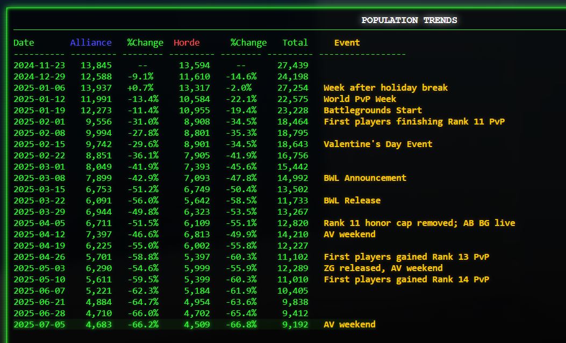Screen dimensions: 566x343
Task: Click Horde value 11,610
Action: [195, 76]
